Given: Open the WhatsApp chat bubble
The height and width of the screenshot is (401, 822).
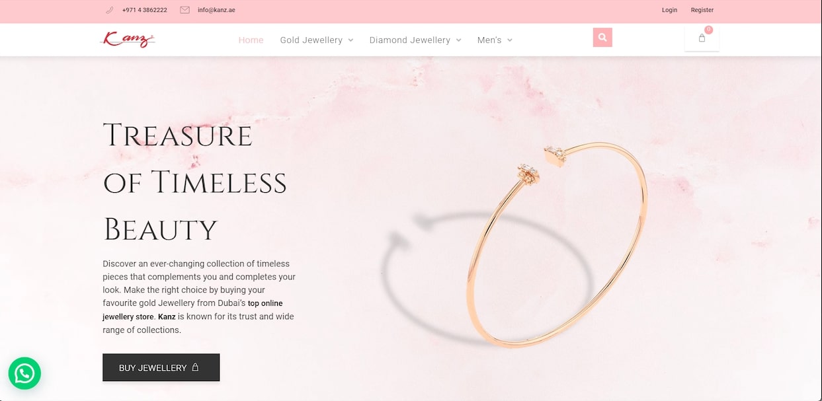Looking at the screenshot, I should coord(24,373).
